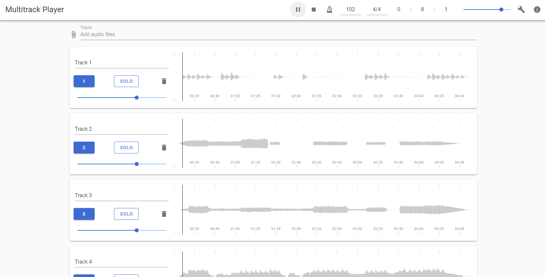
Task: Seek Track 3 waveform to 02:40
Action: pos(337,210)
